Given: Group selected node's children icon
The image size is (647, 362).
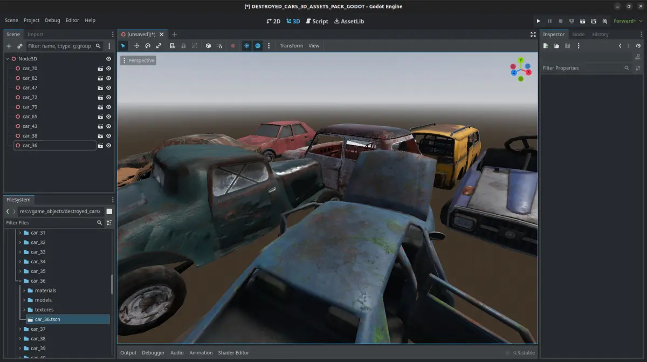Looking at the screenshot, I should pyautogui.click(x=195, y=46).
